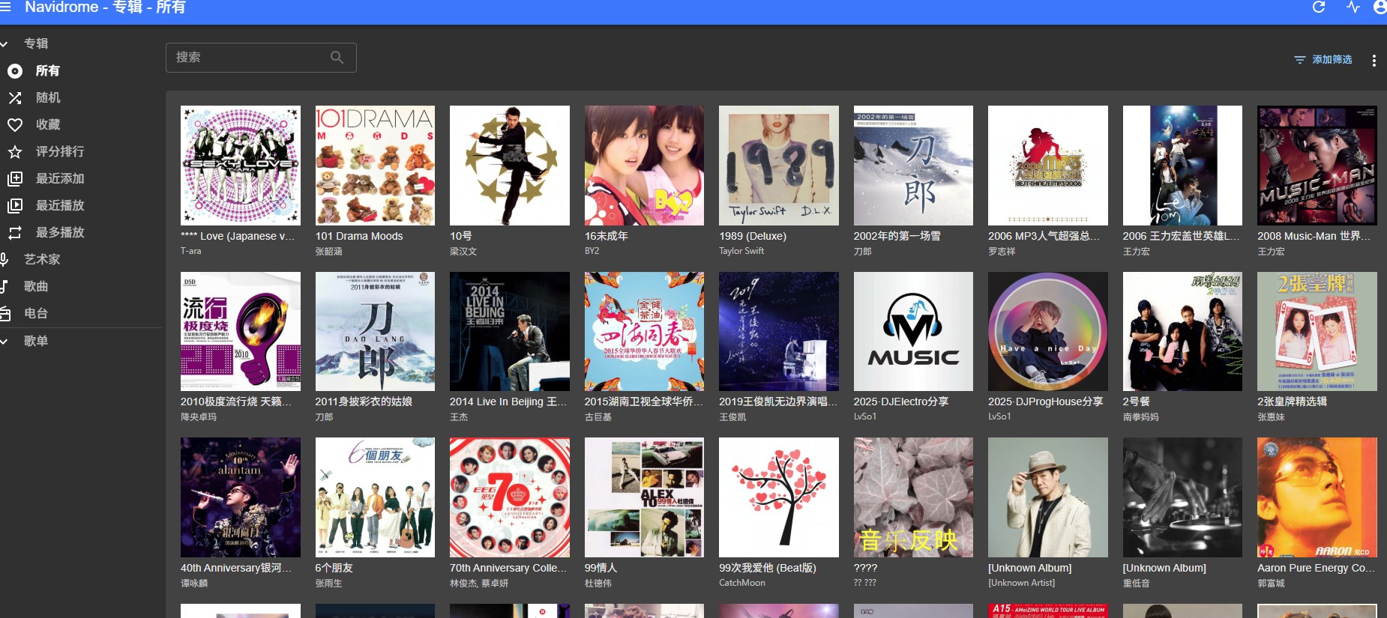
Task: Click artist link T-ara
Action: [x=190, y=251]
